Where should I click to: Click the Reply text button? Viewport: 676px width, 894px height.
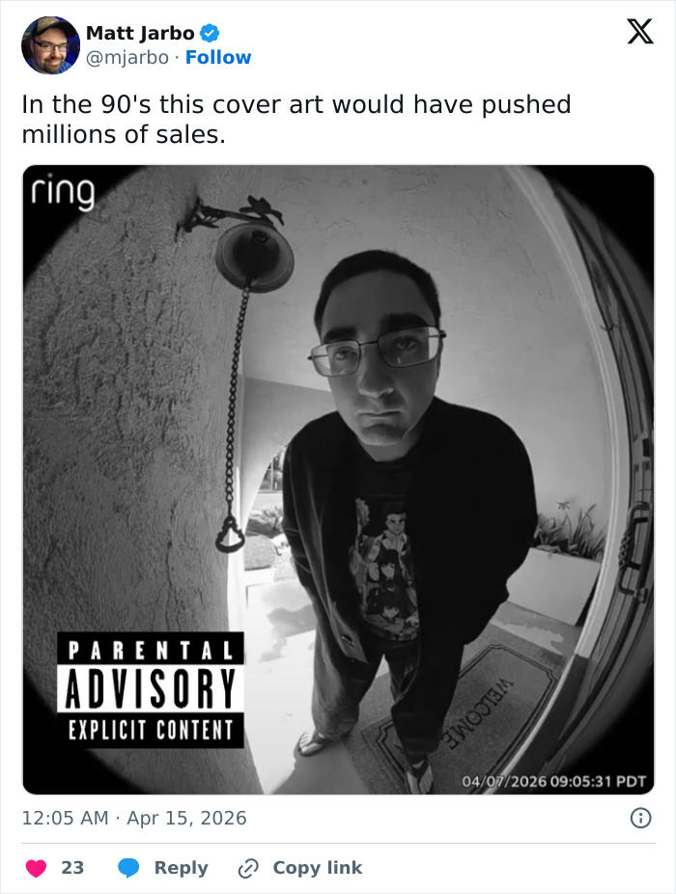click(181, 868)
